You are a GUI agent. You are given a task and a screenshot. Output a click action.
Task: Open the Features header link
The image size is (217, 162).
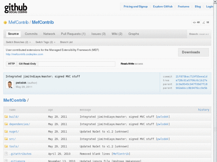click(x=184, y=7)
